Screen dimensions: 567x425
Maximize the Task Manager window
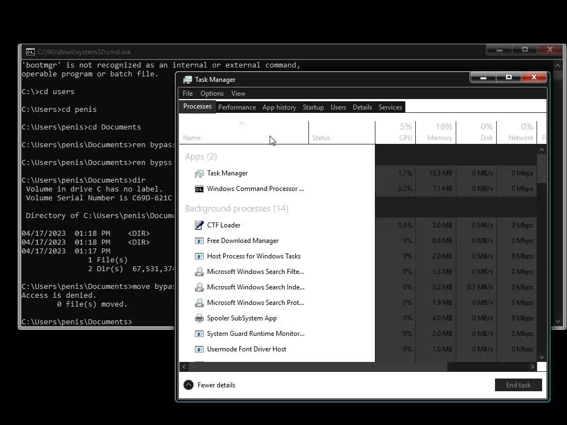click(x=508, y=77)
